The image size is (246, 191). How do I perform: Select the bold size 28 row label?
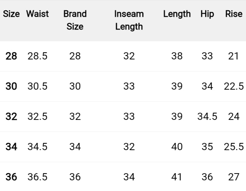tap(11, 56)
